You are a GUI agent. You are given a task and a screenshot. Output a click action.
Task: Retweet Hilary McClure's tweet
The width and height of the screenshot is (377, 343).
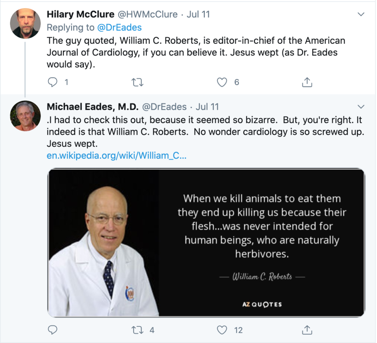(x=137, y=82)
